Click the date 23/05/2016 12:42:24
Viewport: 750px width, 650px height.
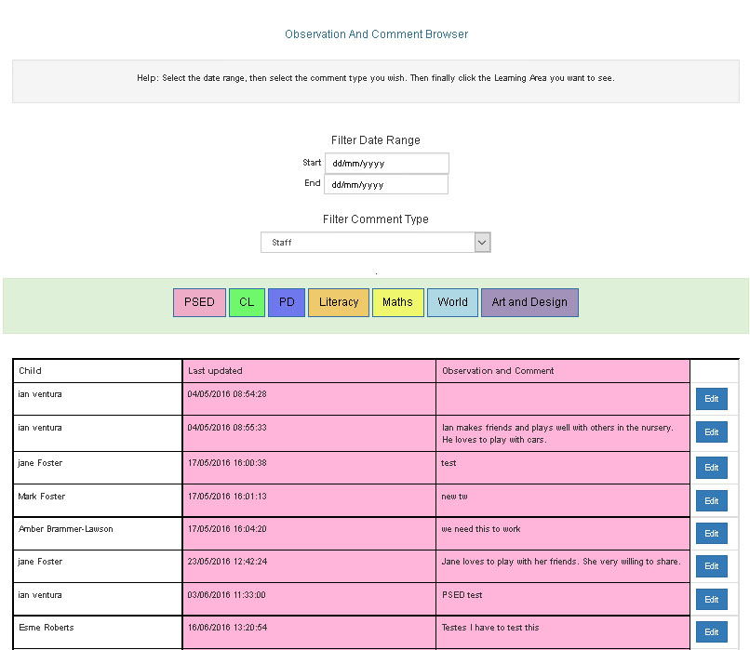click(227, 562)
